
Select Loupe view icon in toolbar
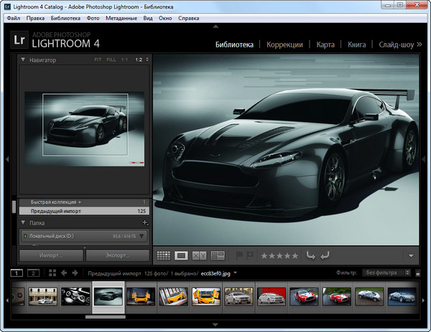click(x=182, y=255)
